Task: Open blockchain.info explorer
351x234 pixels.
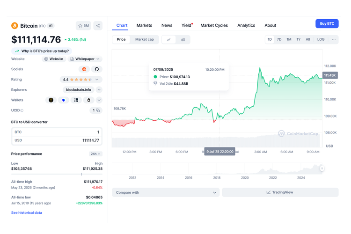Action: pyautogui.click(x=79, y=90)
